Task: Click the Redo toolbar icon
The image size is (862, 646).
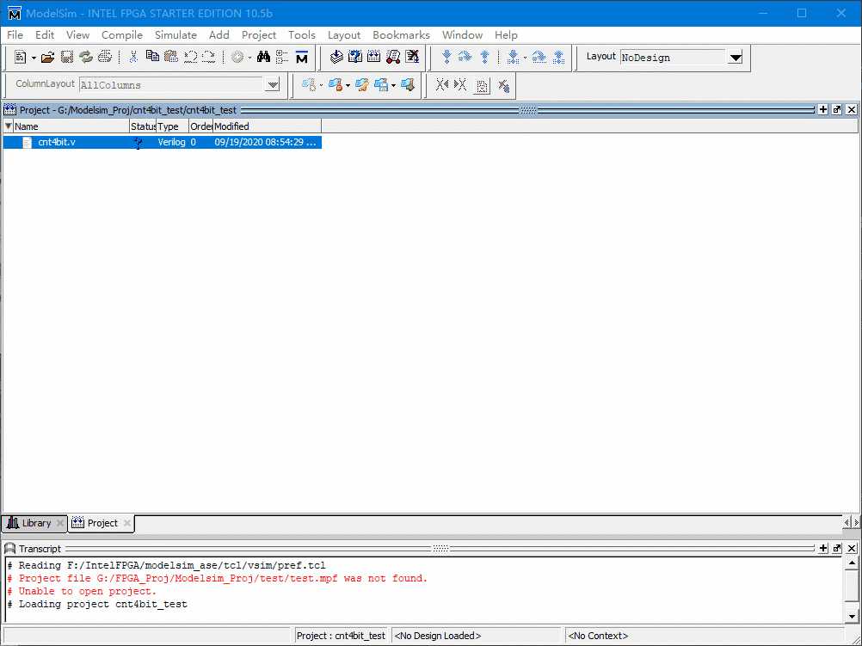Action: pyautogui.click(x=208, y=57)
